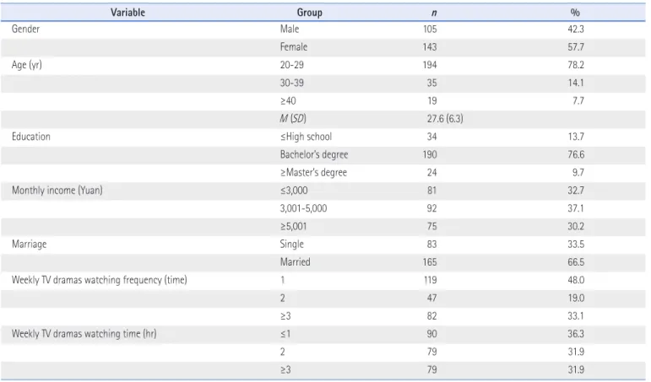Select the '≥40' age group cell
This screenshot has height=382, width=651.
[x=288, y=101]
